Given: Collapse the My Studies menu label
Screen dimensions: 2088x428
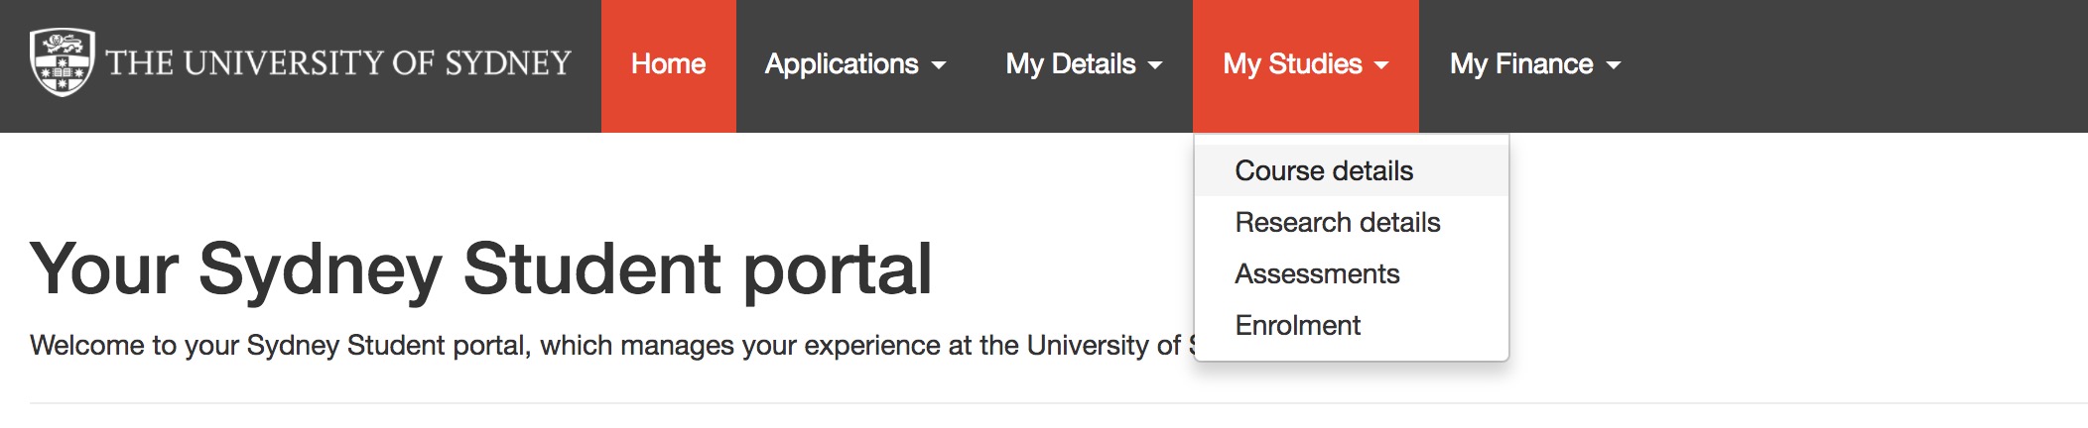Looking at the screenshot, I should point(1306,65).
